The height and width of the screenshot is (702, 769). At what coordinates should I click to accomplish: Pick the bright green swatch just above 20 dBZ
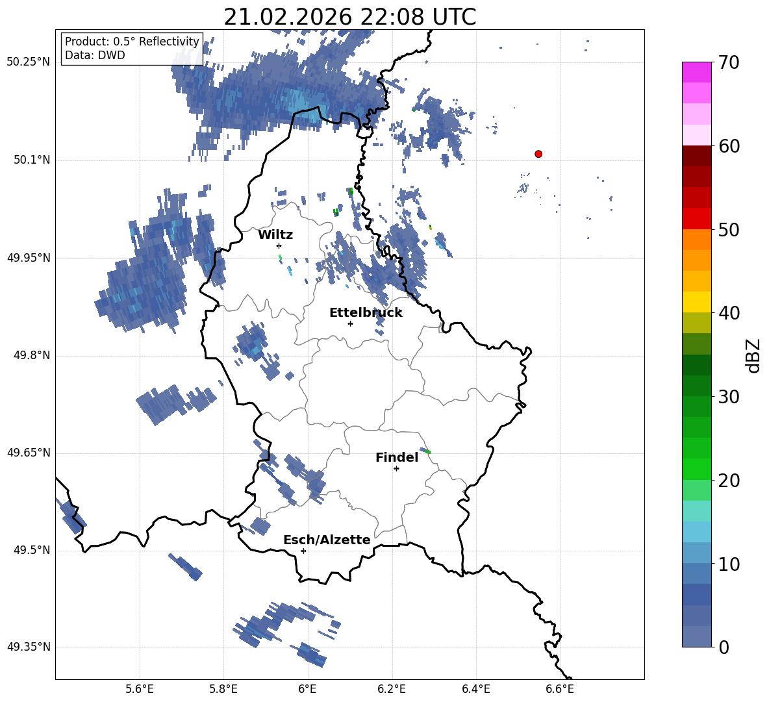[x=697, y=469]
